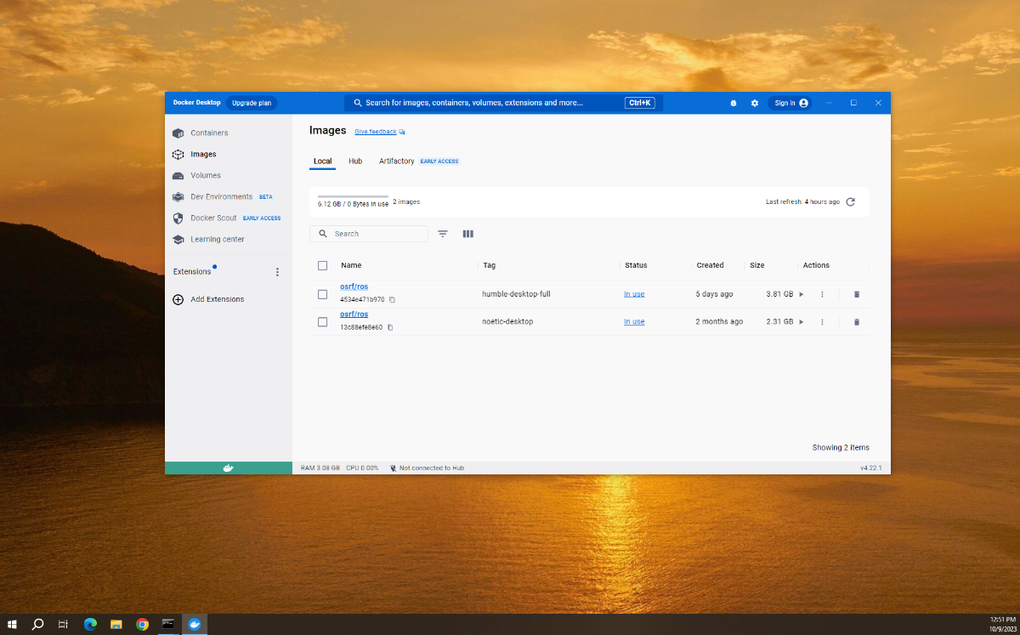The width and height of the screenshot is (1020, 635).
Task: Click the RAM 3.08 GB status text
Action: click(x=320, y=468)
